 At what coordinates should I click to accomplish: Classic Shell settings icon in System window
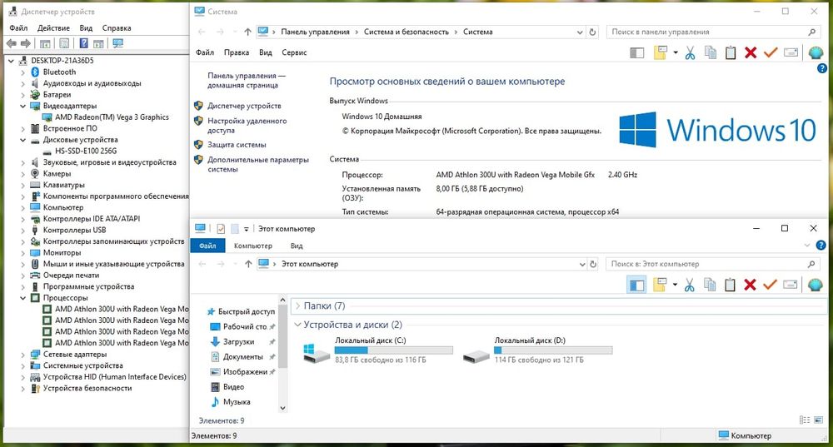tap(816, 52)
